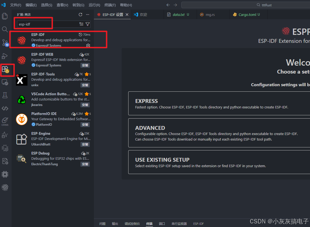Install the ESP-IDF WEB extension
Screen dimensions: 310x227
tap(85, 65)
